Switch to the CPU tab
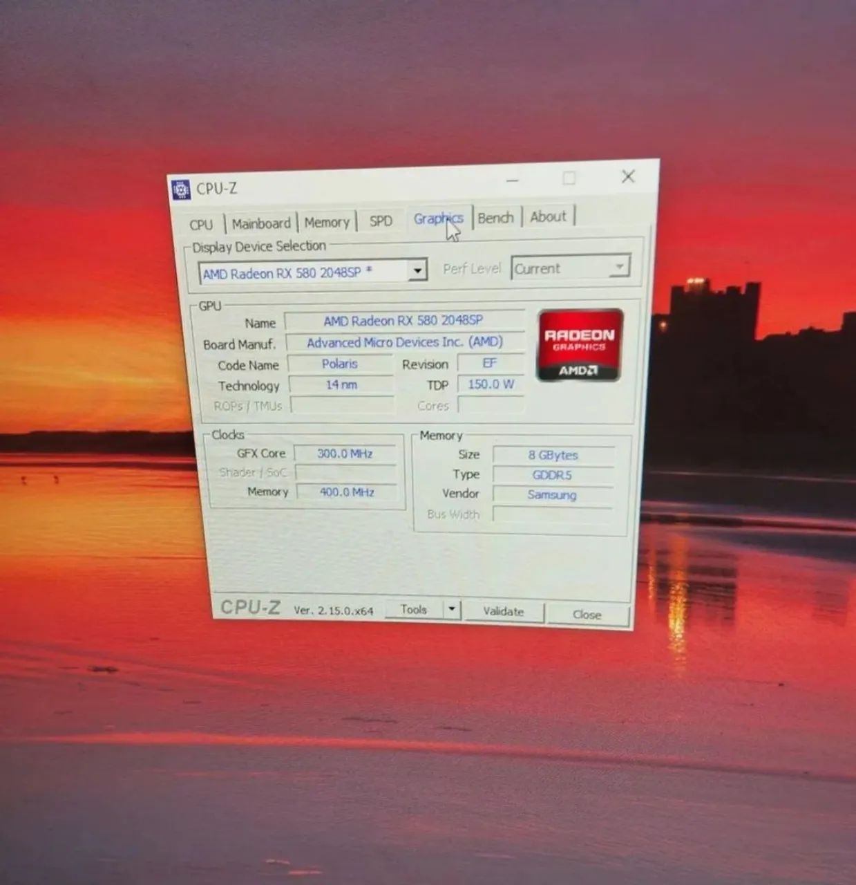This screenshot has width=856, height=885. click(x=201, y=225)
